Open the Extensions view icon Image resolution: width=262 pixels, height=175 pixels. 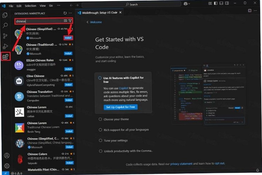point(6,56)
